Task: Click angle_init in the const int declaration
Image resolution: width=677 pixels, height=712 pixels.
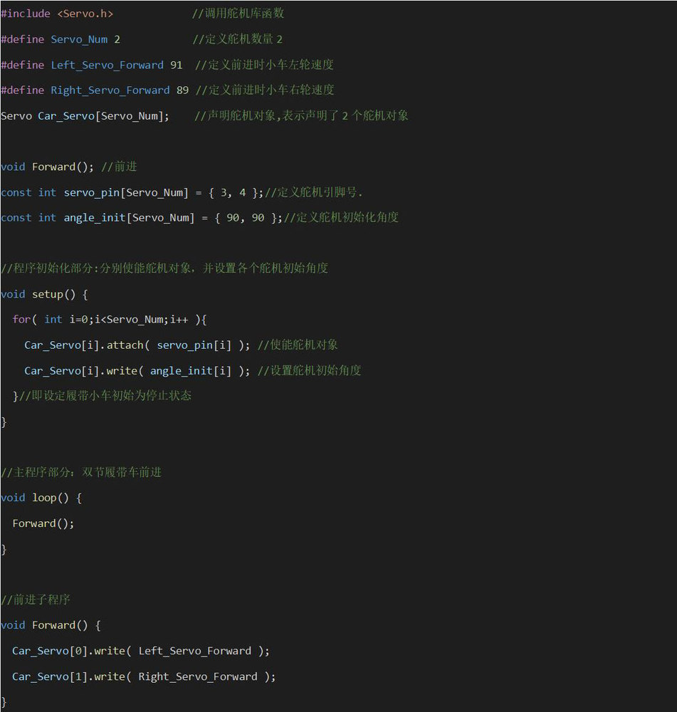Action: (x=94, y=218)
